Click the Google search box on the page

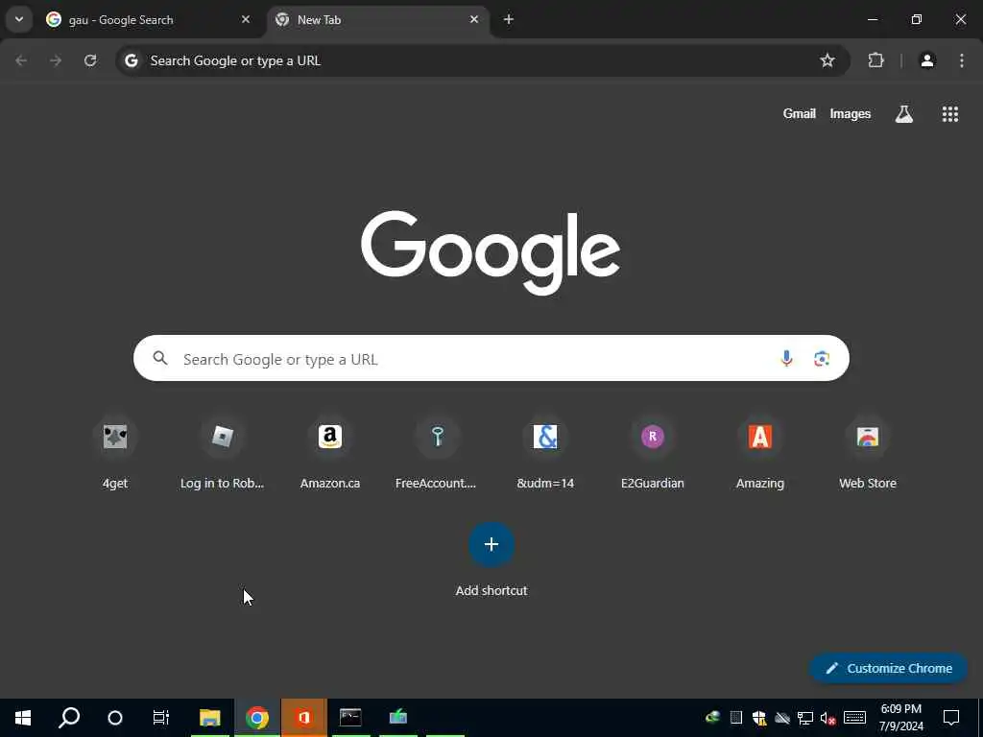click(491, 359)
